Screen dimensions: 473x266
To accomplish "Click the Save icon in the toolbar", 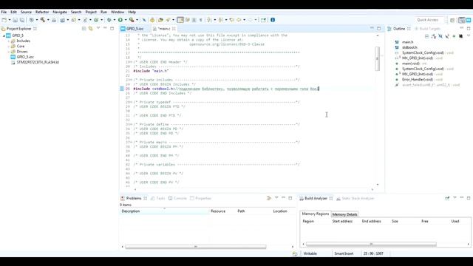I will [x=15, y=20].
